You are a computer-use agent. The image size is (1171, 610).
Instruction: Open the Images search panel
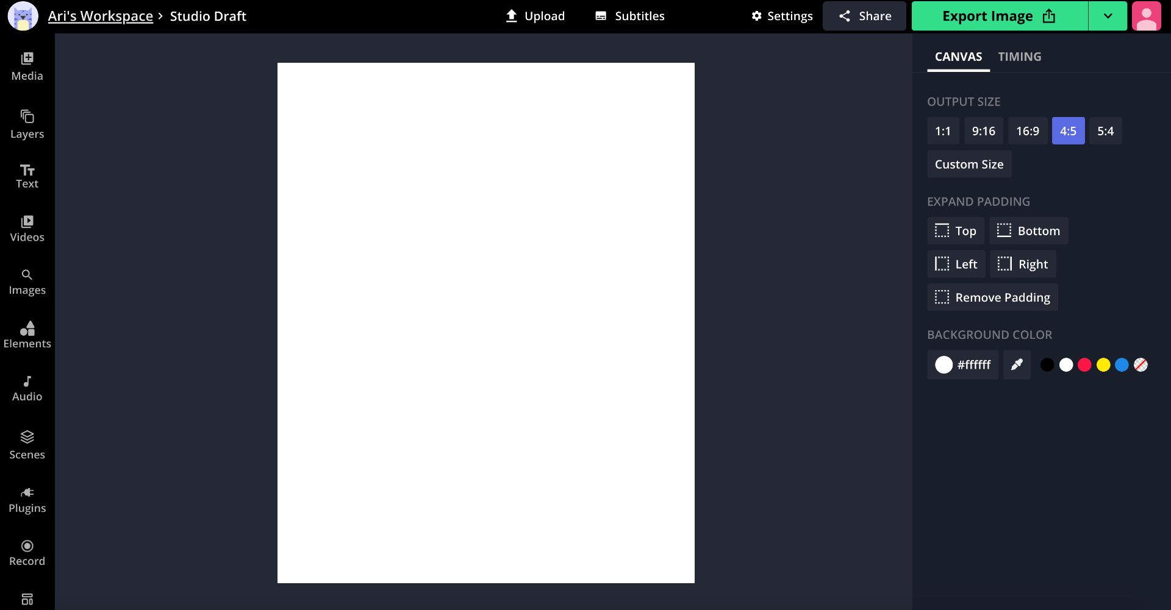(27, 283)
